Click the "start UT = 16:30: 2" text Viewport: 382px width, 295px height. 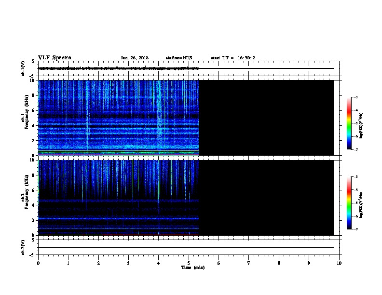coord(233,58)
